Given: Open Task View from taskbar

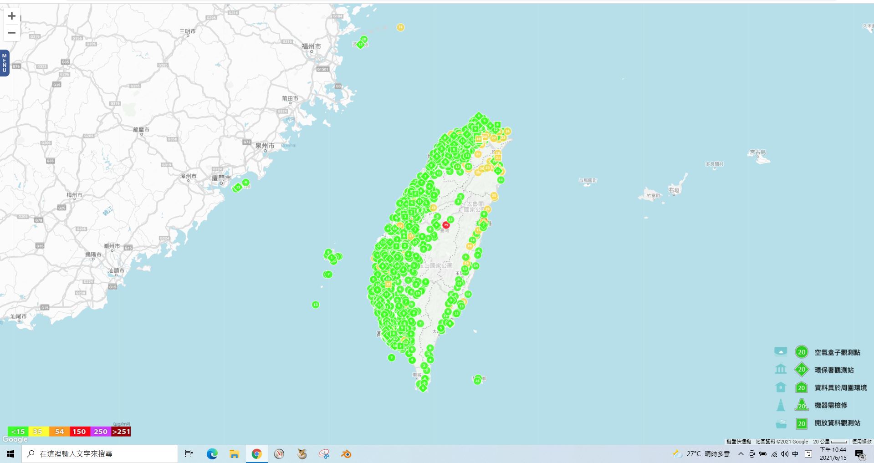Looking at the screenshot, I should (x=189, y=454).
